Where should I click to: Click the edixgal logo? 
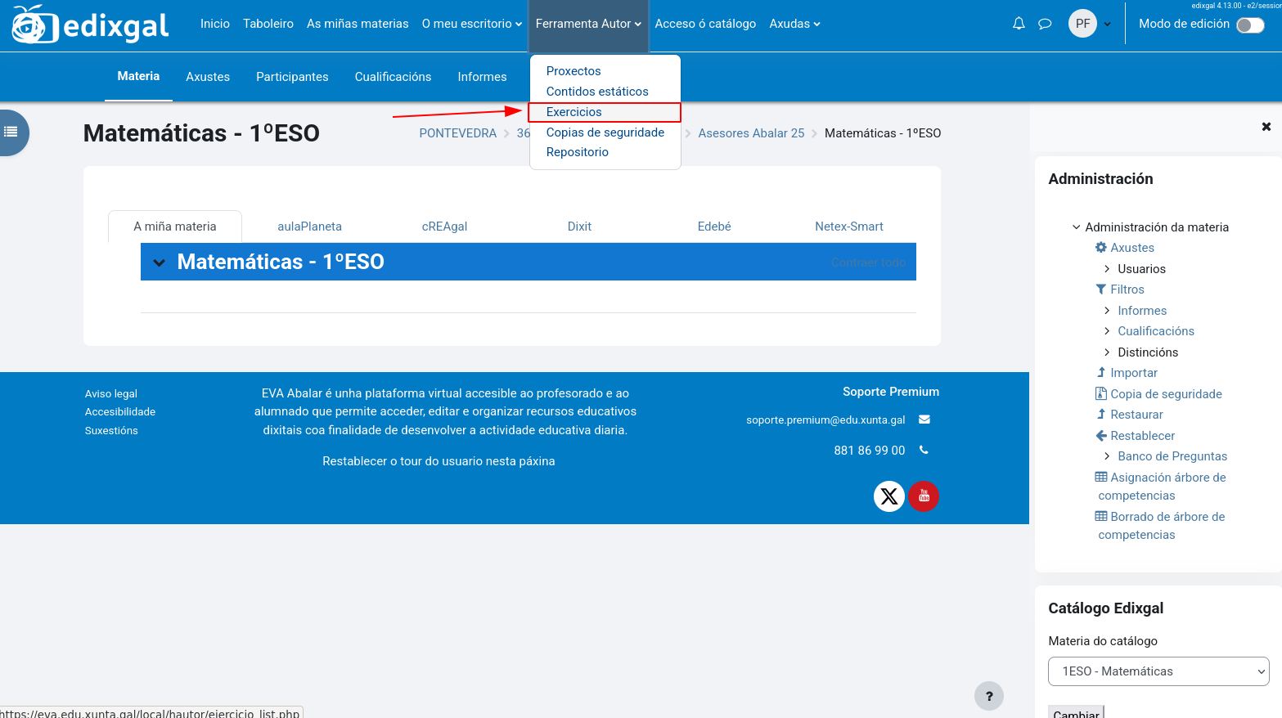pyautogui.click(x=91, y=25)
